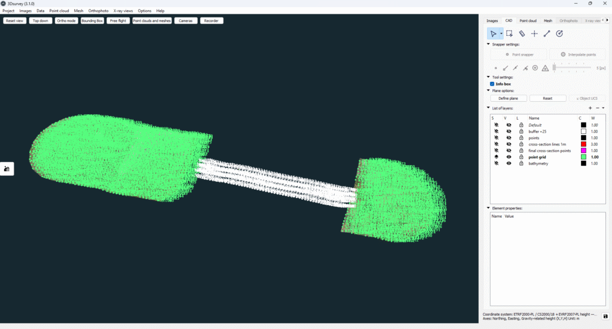Collapse the Tool settings section
Image resolution: width=612 pixels, height=329 pixels.
coord(488,77)
